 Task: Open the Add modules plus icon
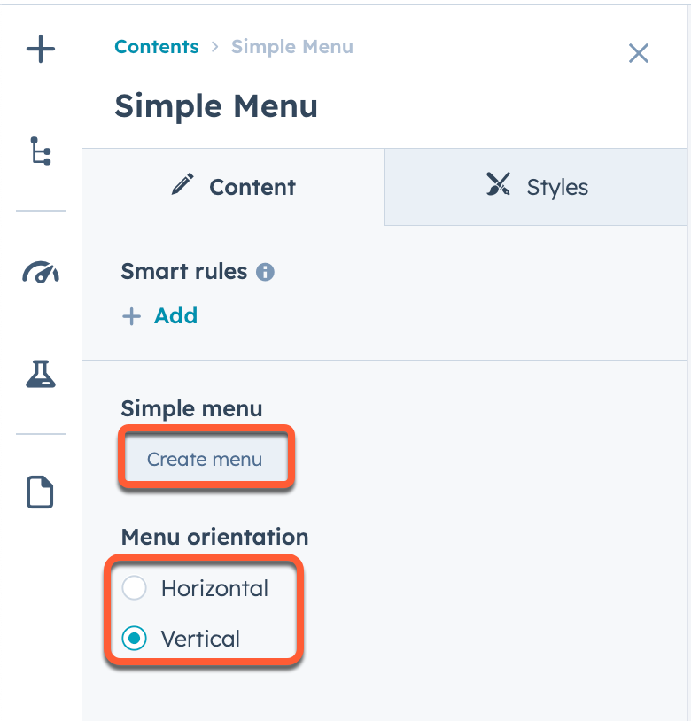[x=40, y=50]
